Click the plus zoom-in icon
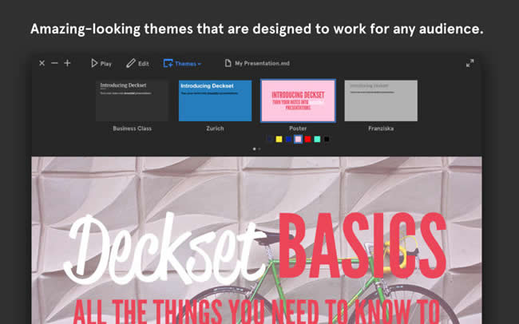519x324 pixels. coord(67,63)
